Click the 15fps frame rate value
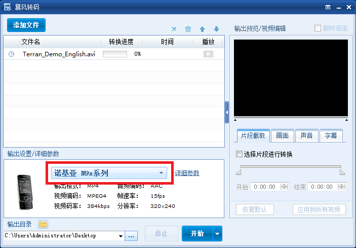 (157, 196)
